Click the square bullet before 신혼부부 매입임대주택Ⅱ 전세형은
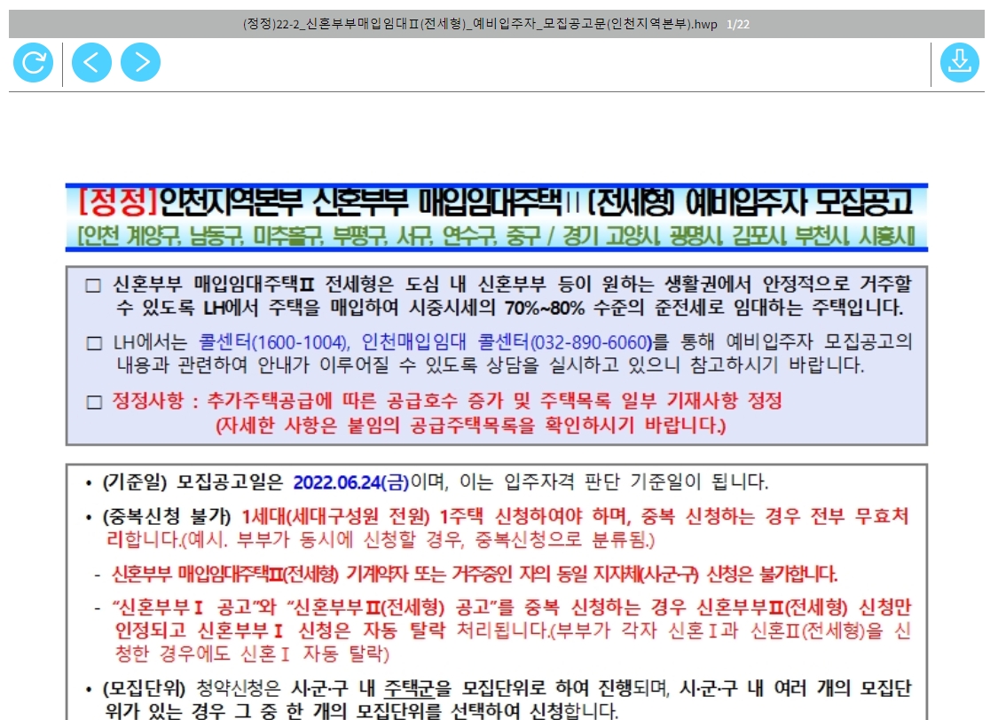This screenshot has height=720, width=1006. coord(93,286)
